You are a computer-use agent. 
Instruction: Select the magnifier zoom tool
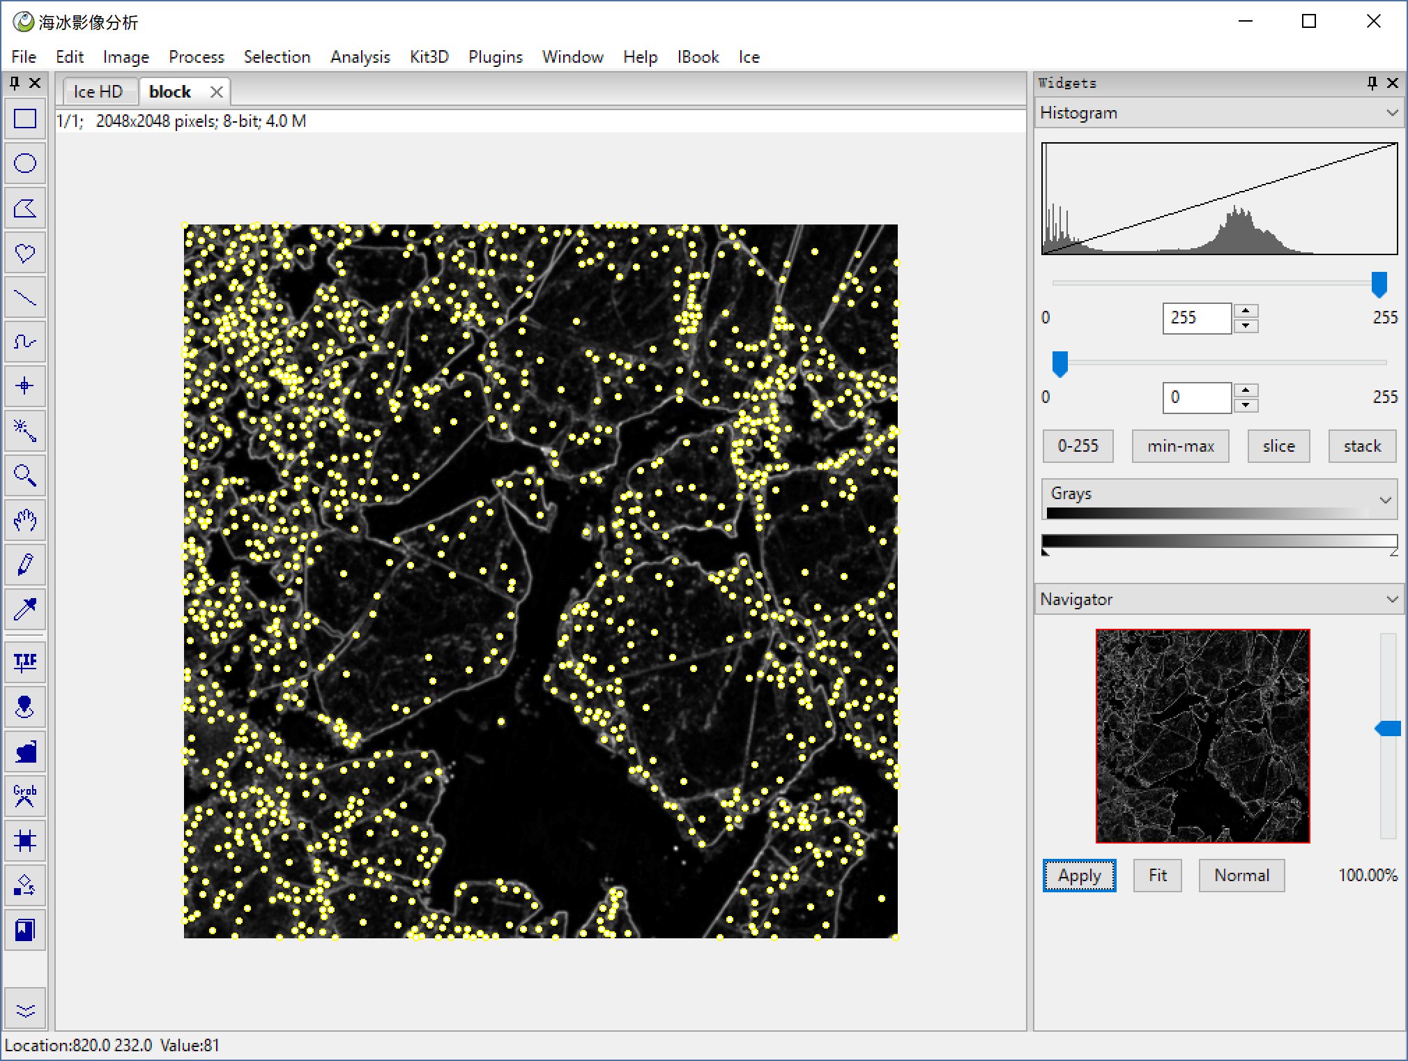pyautogui.click(x=25, y=475)
